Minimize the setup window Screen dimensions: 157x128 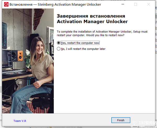tap(123, 4)
